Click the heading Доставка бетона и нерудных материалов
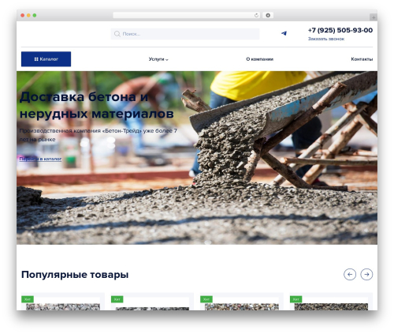This screenshot has height=334, width=394. click(x=96, y=105)
